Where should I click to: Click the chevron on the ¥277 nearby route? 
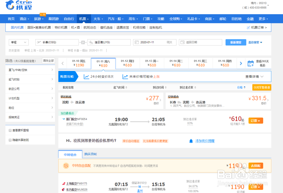coord(160,100)
